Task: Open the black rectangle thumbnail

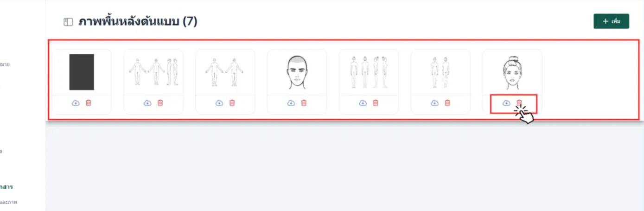Action: click(x=82, y=72)
